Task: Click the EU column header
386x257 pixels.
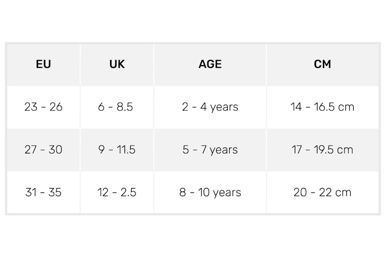Action: coord(43,65)
